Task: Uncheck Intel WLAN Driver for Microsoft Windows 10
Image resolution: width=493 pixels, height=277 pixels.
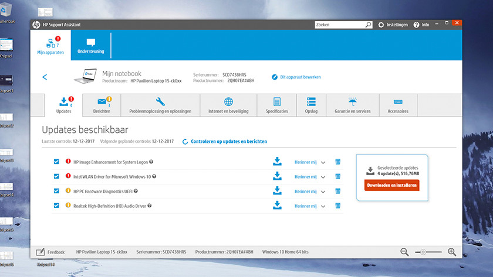Action: (56, 176)
